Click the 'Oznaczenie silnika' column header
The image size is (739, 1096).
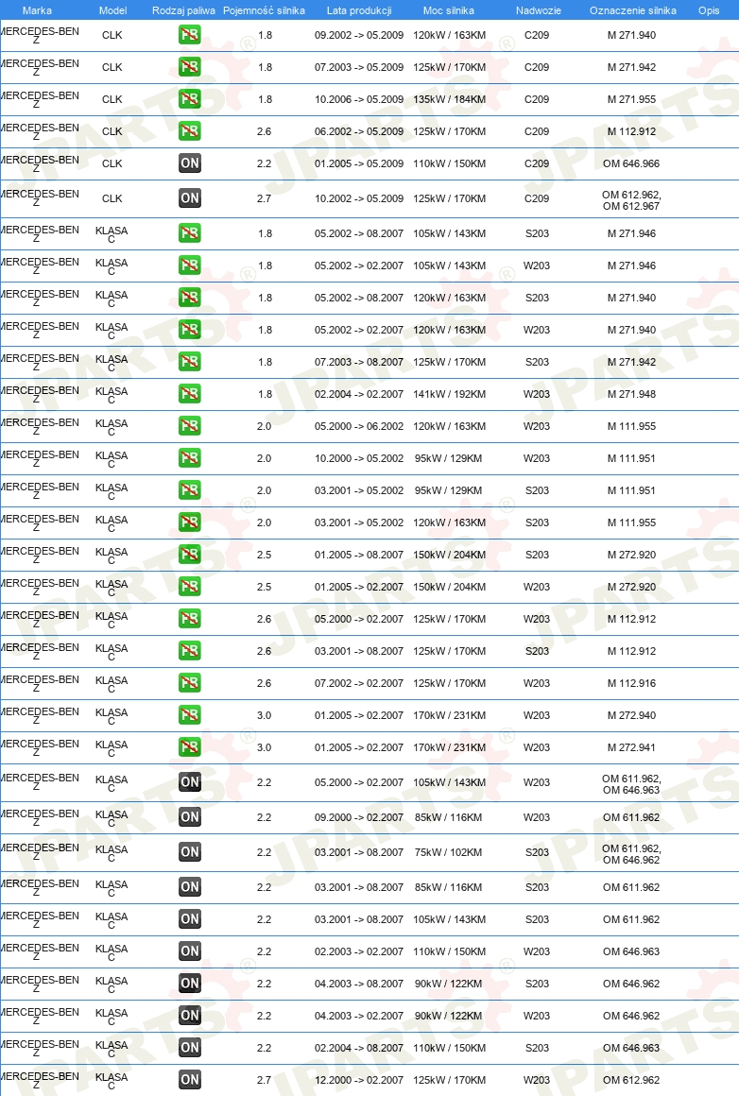(633, 10)
